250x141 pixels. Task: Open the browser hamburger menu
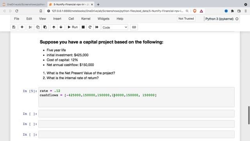point(246,11)
